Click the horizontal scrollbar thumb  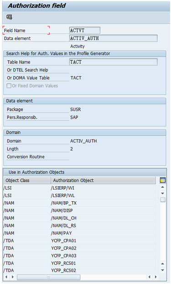tap(48, 277)
